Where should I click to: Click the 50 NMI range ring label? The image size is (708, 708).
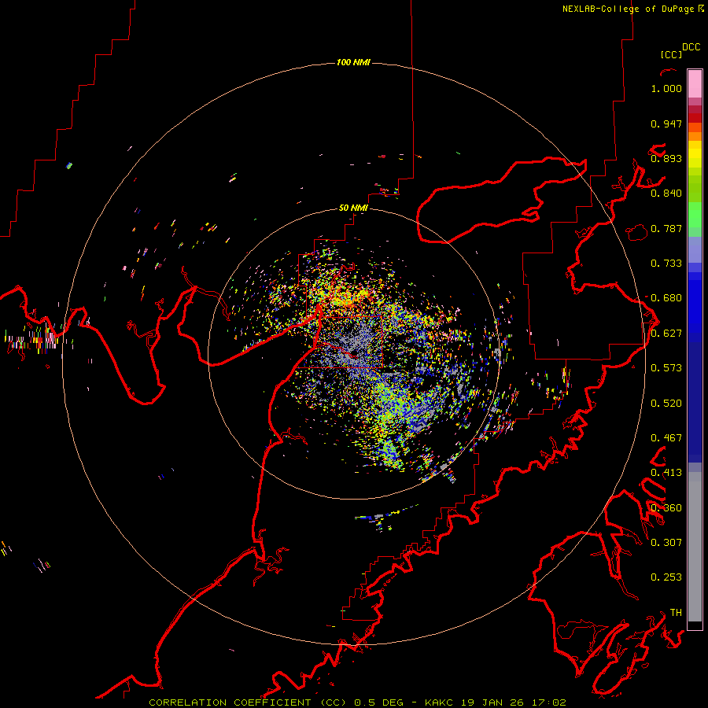pos(353,208)
